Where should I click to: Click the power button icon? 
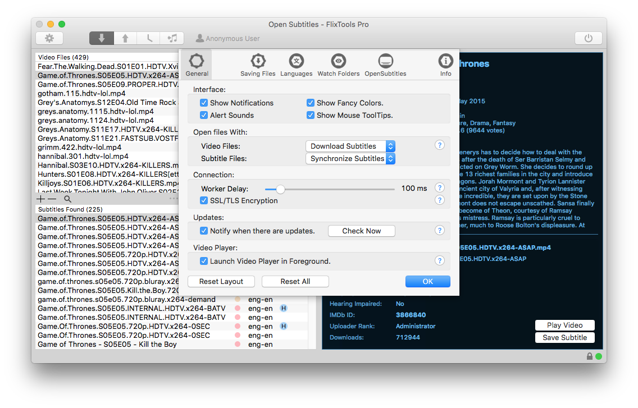click(589, 38)
